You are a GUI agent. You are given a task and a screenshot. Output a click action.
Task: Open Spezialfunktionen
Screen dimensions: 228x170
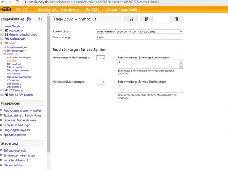[x=15, y=135]
